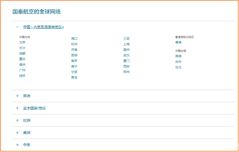The width and height of the screenshot is (239, 152).
Task: Select the 宁波 destination
Action: coord(74,72)
